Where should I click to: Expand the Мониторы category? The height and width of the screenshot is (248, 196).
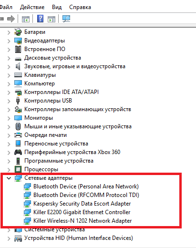(9, 118)
